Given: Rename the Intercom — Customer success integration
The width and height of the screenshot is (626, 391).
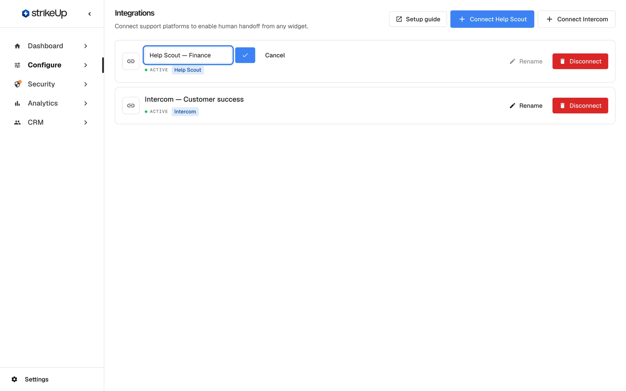Looking at the screenshot, I should (x=526, y=106).
